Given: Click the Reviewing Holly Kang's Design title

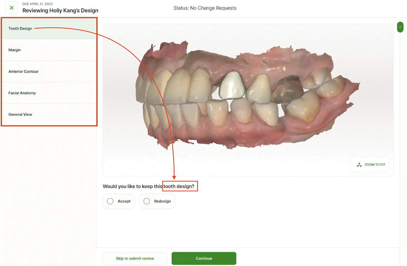Looking at the screenshot, I should click(60, 11).
